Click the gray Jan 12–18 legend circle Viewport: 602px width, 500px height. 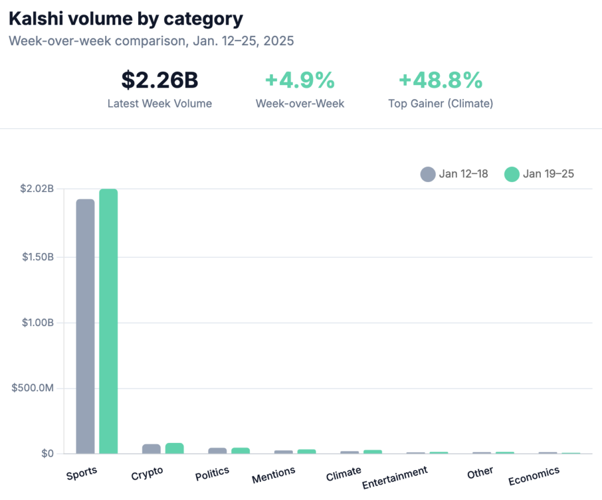click(x=428, y=174)
